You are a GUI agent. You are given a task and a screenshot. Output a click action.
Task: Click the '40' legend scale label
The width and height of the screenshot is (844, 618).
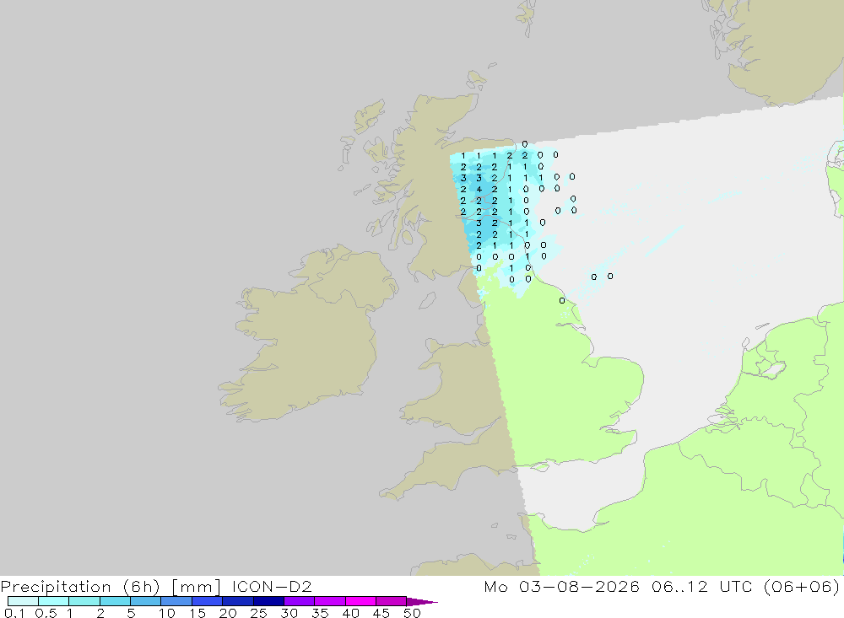(351, 613)
